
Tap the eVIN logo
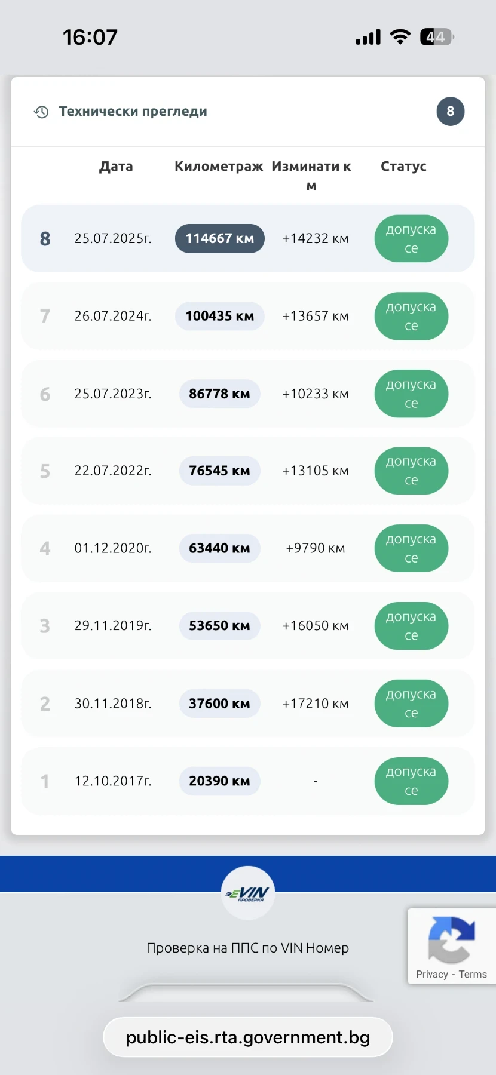coord(248,893)
